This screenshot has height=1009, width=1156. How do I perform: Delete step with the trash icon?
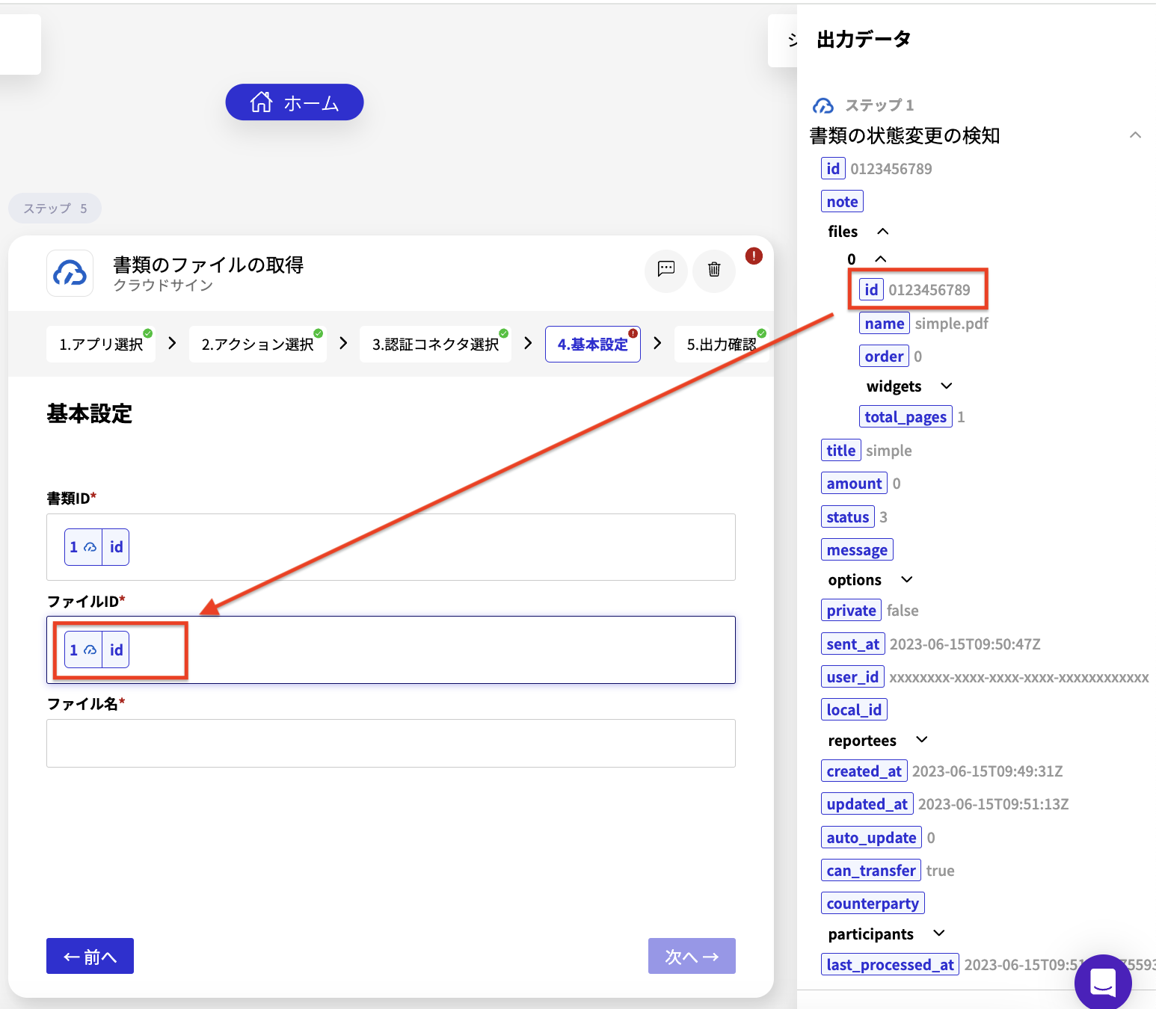714,270
